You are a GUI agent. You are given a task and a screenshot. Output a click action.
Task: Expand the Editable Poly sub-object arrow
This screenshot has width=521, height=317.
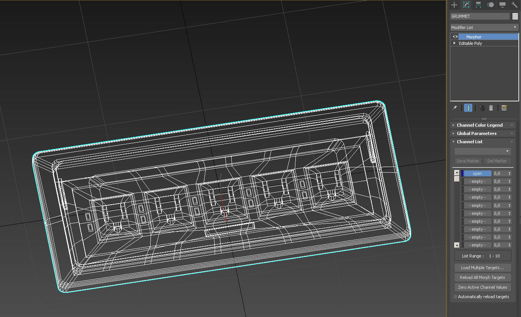click(x=455, y=43)
